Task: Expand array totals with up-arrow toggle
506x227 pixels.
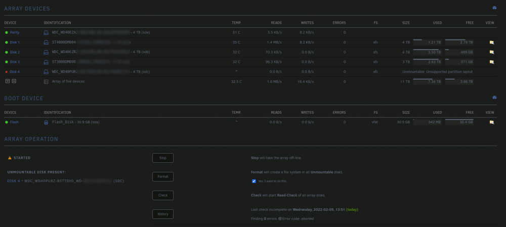Action: pyautogui.click(x=14, y=81)
